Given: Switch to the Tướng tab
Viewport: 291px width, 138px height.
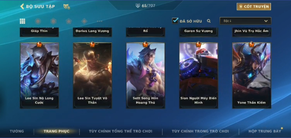Looking at the screenshot, I should click(17, 131).
